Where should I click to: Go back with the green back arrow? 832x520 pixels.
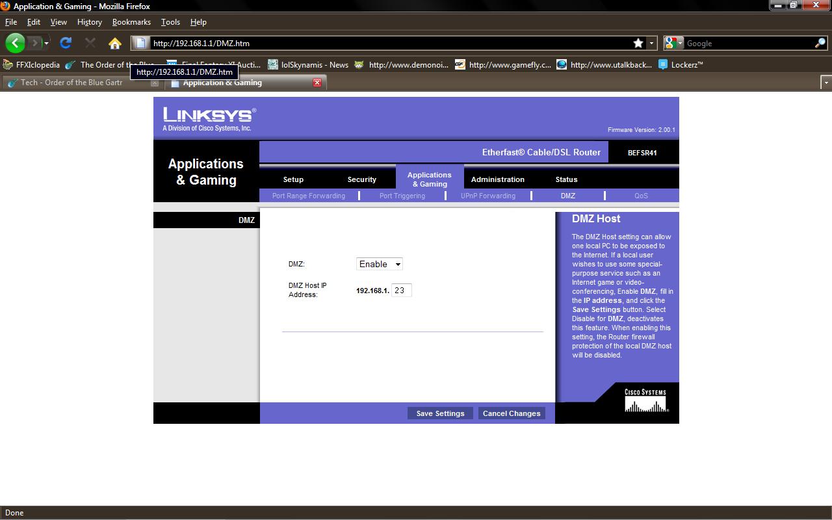(x=15, y=43)
